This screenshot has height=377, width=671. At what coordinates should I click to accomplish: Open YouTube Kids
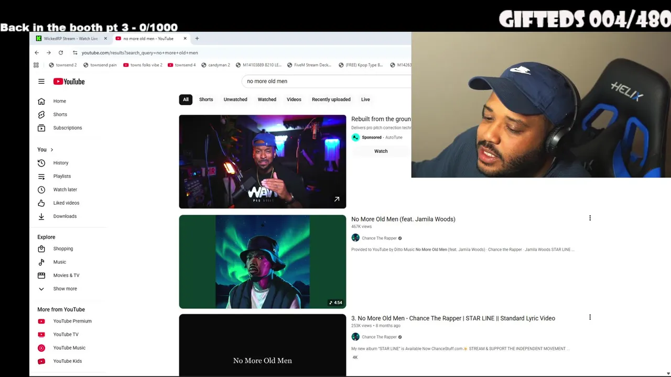click(68, 361)
